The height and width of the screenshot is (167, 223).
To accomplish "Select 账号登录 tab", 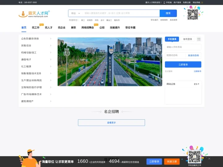I will coord(188,39).
